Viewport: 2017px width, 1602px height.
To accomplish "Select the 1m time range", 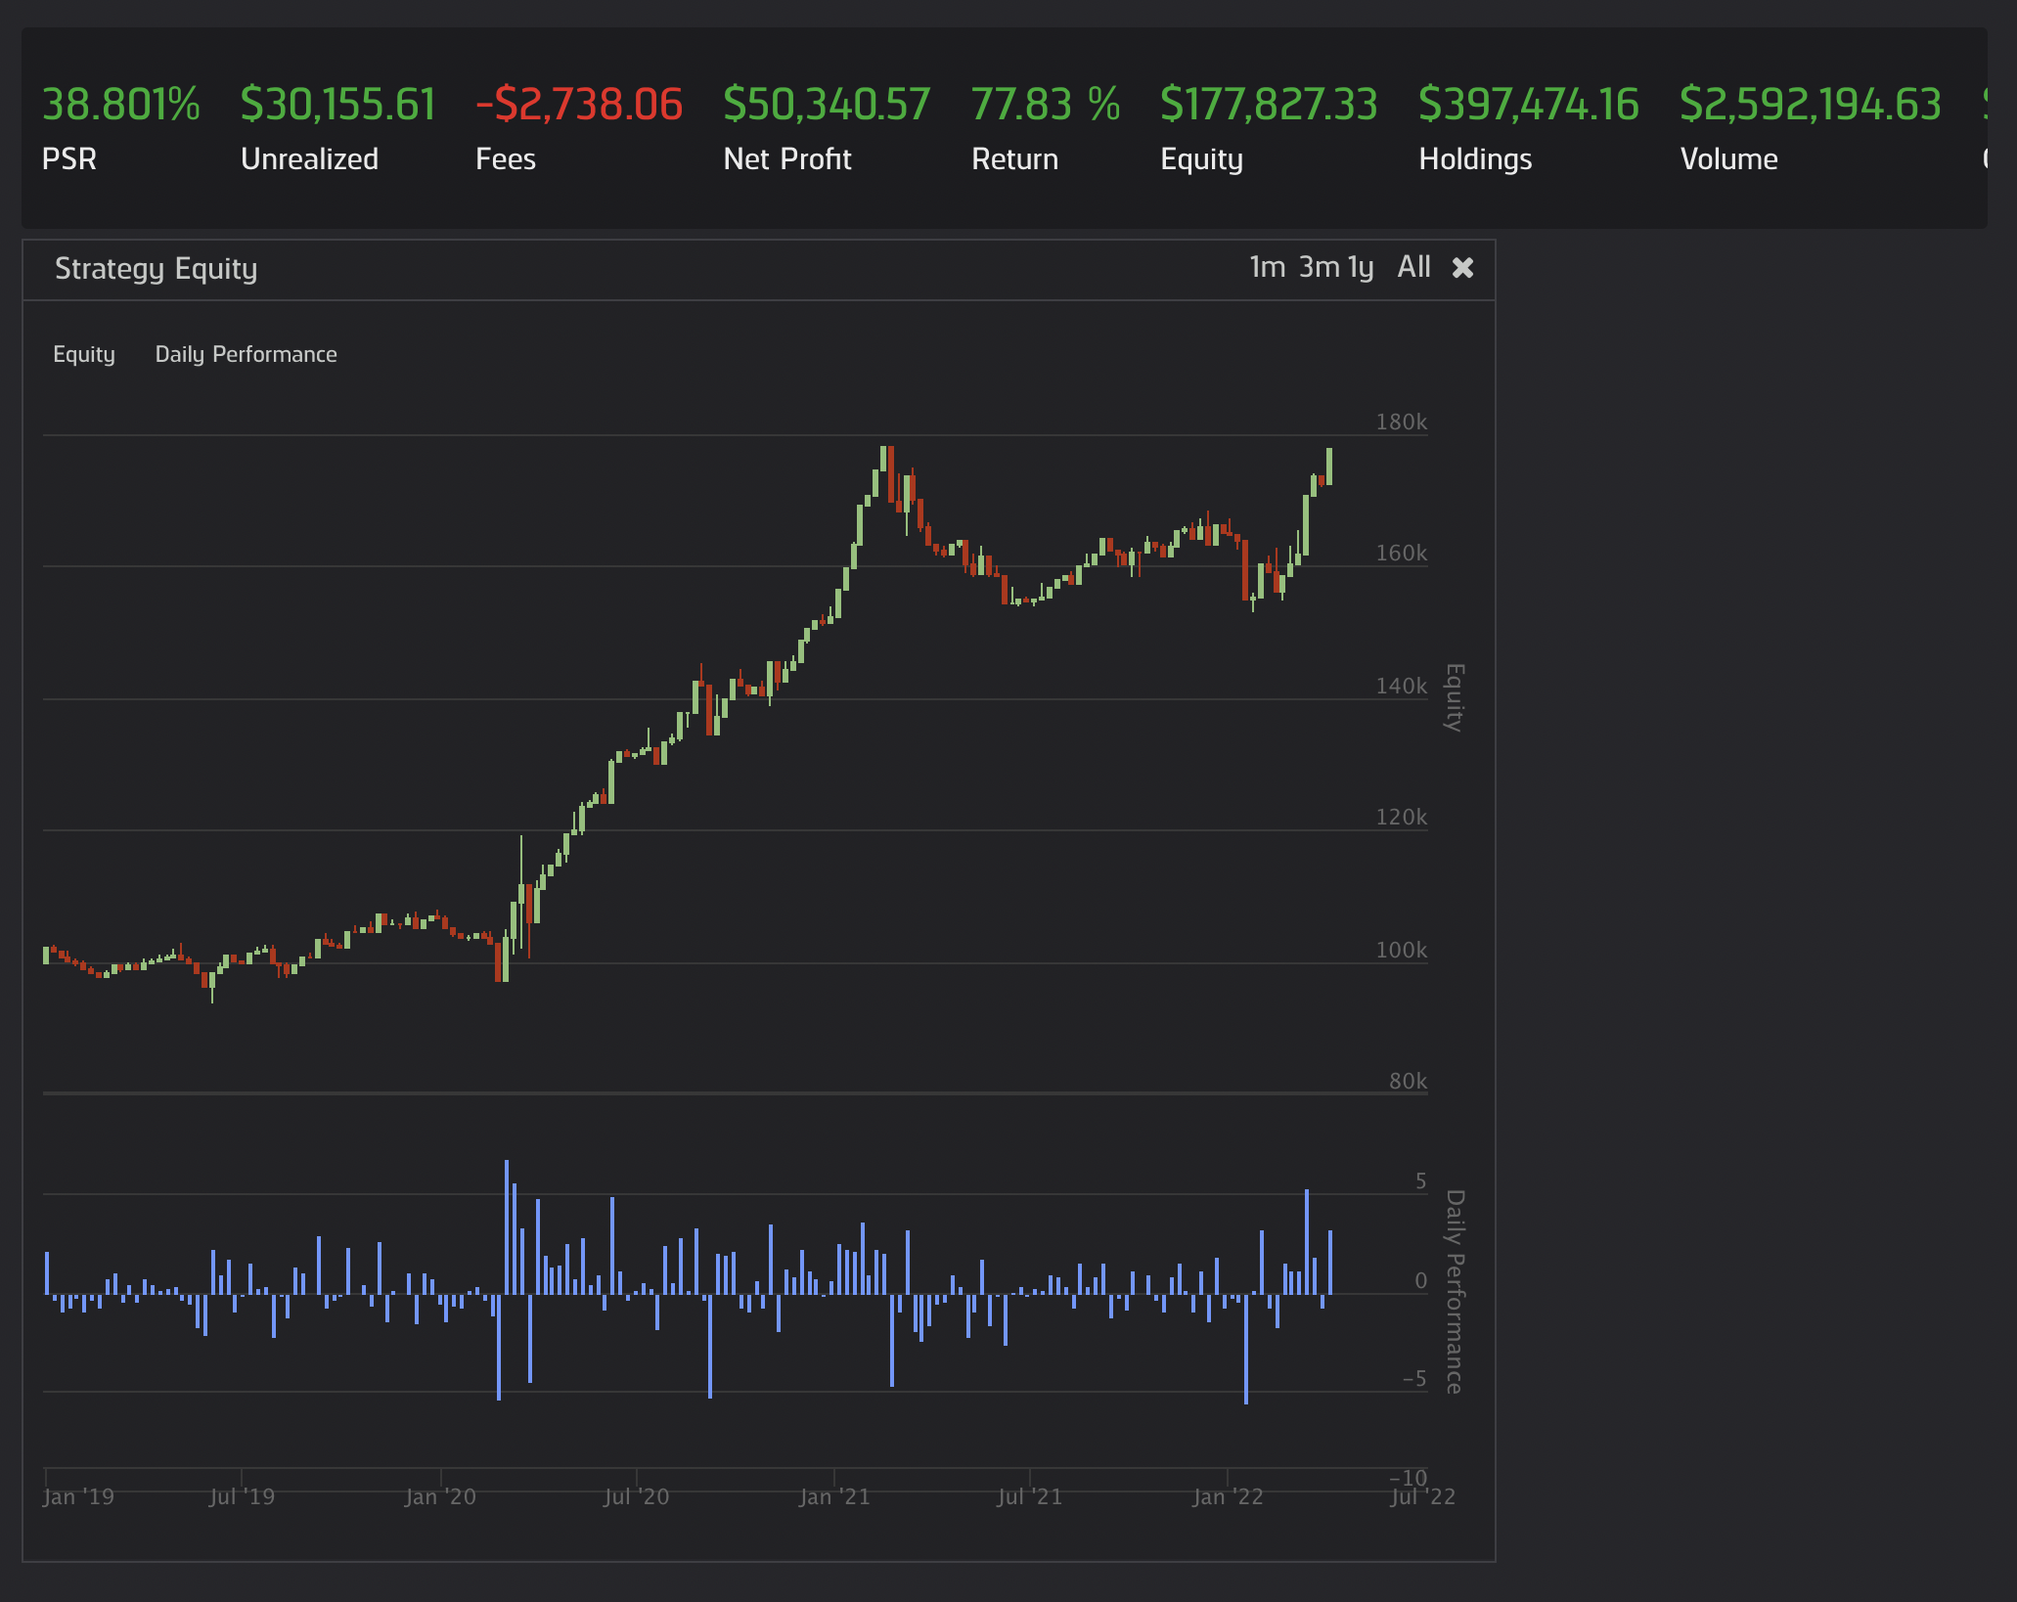I will pos(1267,267).
